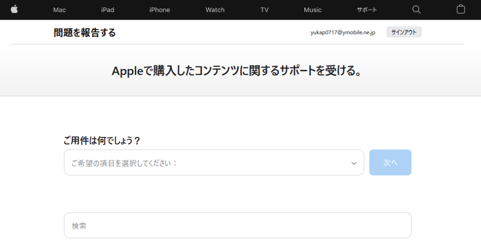Open the iPhone menu item
The image size is (481, 249).
click(x=160, y=10)
